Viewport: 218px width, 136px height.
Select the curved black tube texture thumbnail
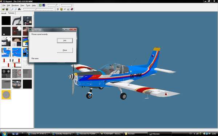pyautogui.click(x=17, y=21)
